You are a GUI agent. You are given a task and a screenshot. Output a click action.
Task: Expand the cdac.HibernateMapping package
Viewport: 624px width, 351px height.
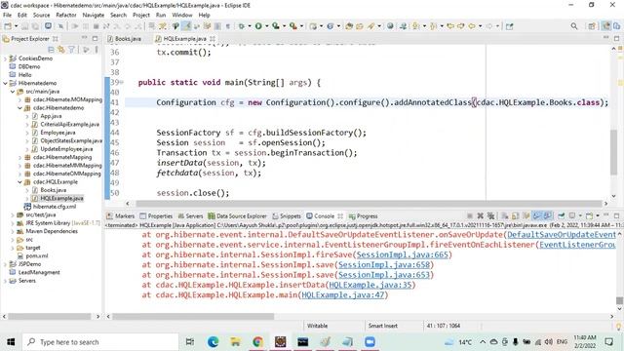coord(19,157)
